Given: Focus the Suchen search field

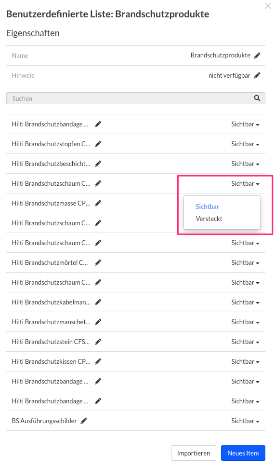Looking at the screenshot, I should (135, 98).
